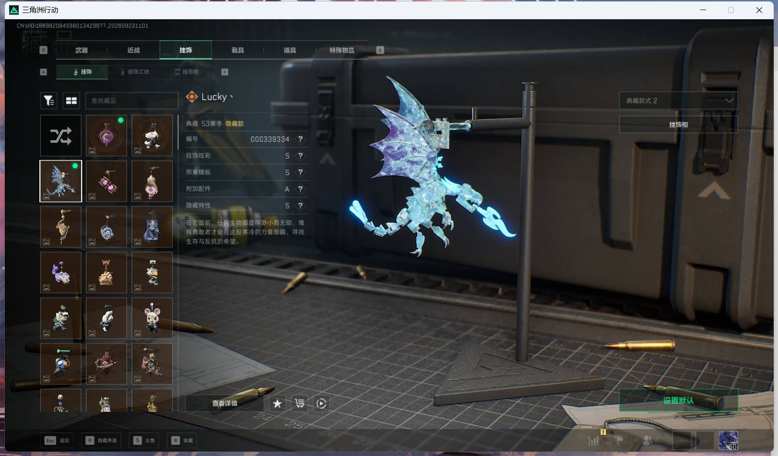The width and height of the screenshot is (778, 456).
Task: Open the 挂饰柜 sub-tab
Action: click(x=186, y=72)
